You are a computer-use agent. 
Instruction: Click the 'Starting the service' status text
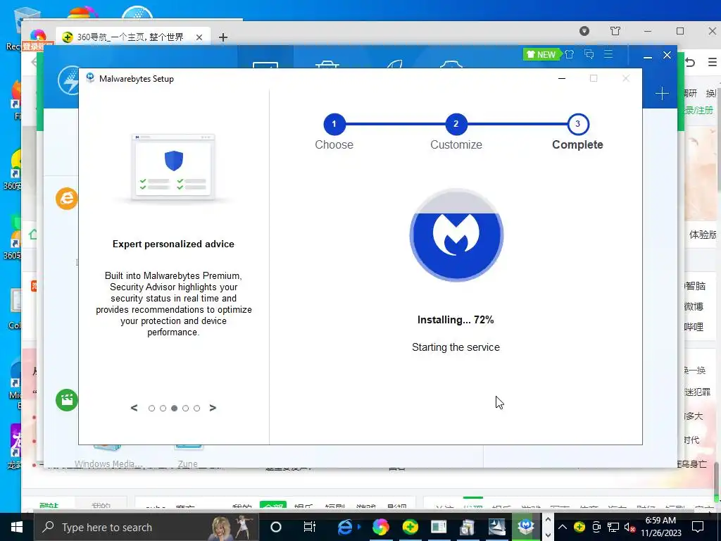pos(456,347)
